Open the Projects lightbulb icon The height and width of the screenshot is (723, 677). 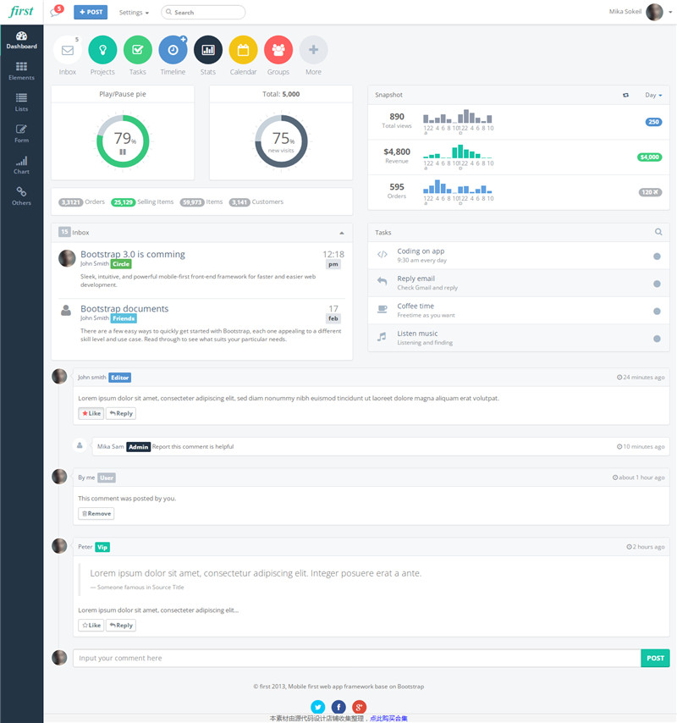click(102, 50)
